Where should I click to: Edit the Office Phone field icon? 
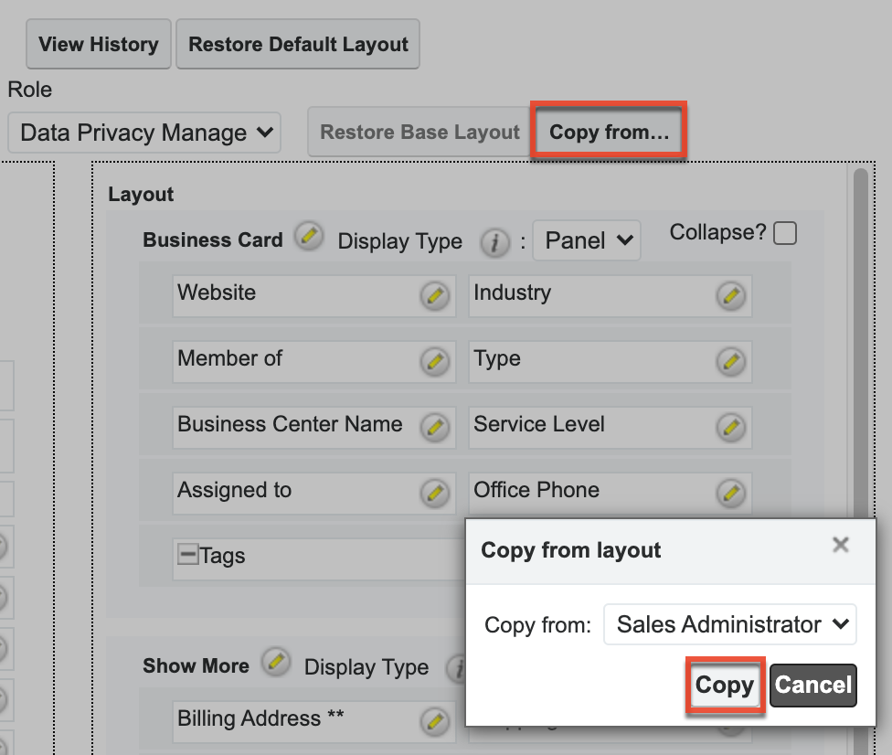point(730,494)
